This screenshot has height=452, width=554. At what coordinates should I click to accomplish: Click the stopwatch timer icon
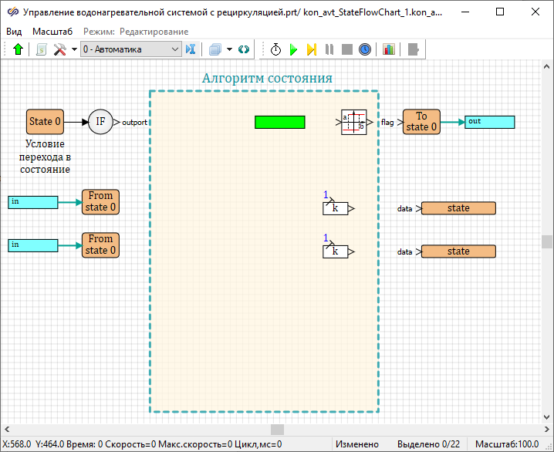tap(275, 49)
